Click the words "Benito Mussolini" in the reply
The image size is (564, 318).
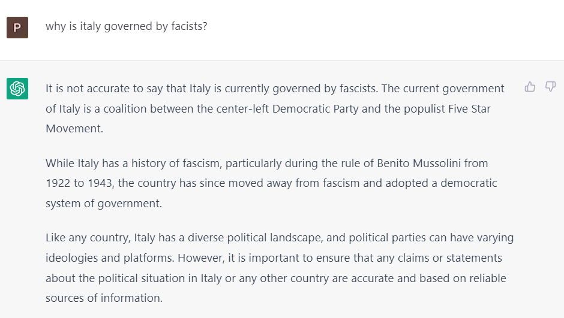point(419,163)
